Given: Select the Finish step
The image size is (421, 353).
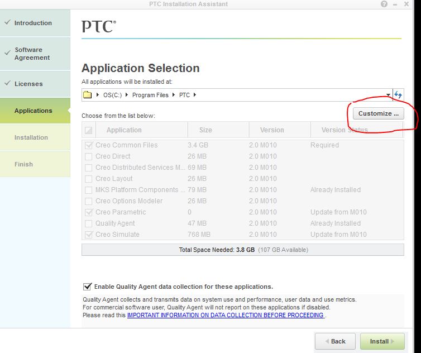Looking at the screenshot, I should (35, 164).
